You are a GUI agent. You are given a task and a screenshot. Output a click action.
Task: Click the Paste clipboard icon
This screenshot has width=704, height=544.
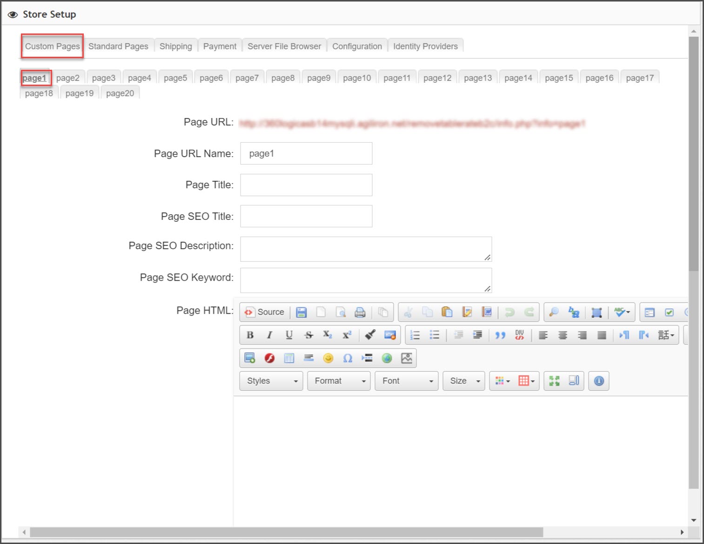pos(447,312)
